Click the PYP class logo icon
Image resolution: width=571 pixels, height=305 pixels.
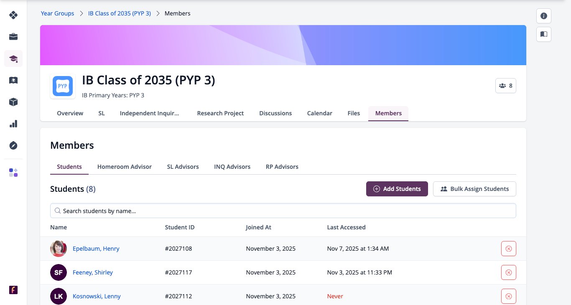[x=63, y=86]
